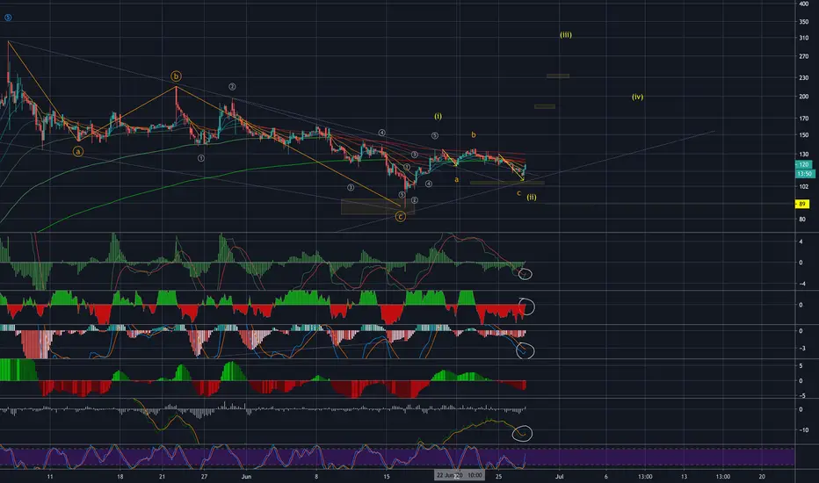Select the large shaded target box near circled c
This screenshot has width=819, height=483.
tap(378, 206)
